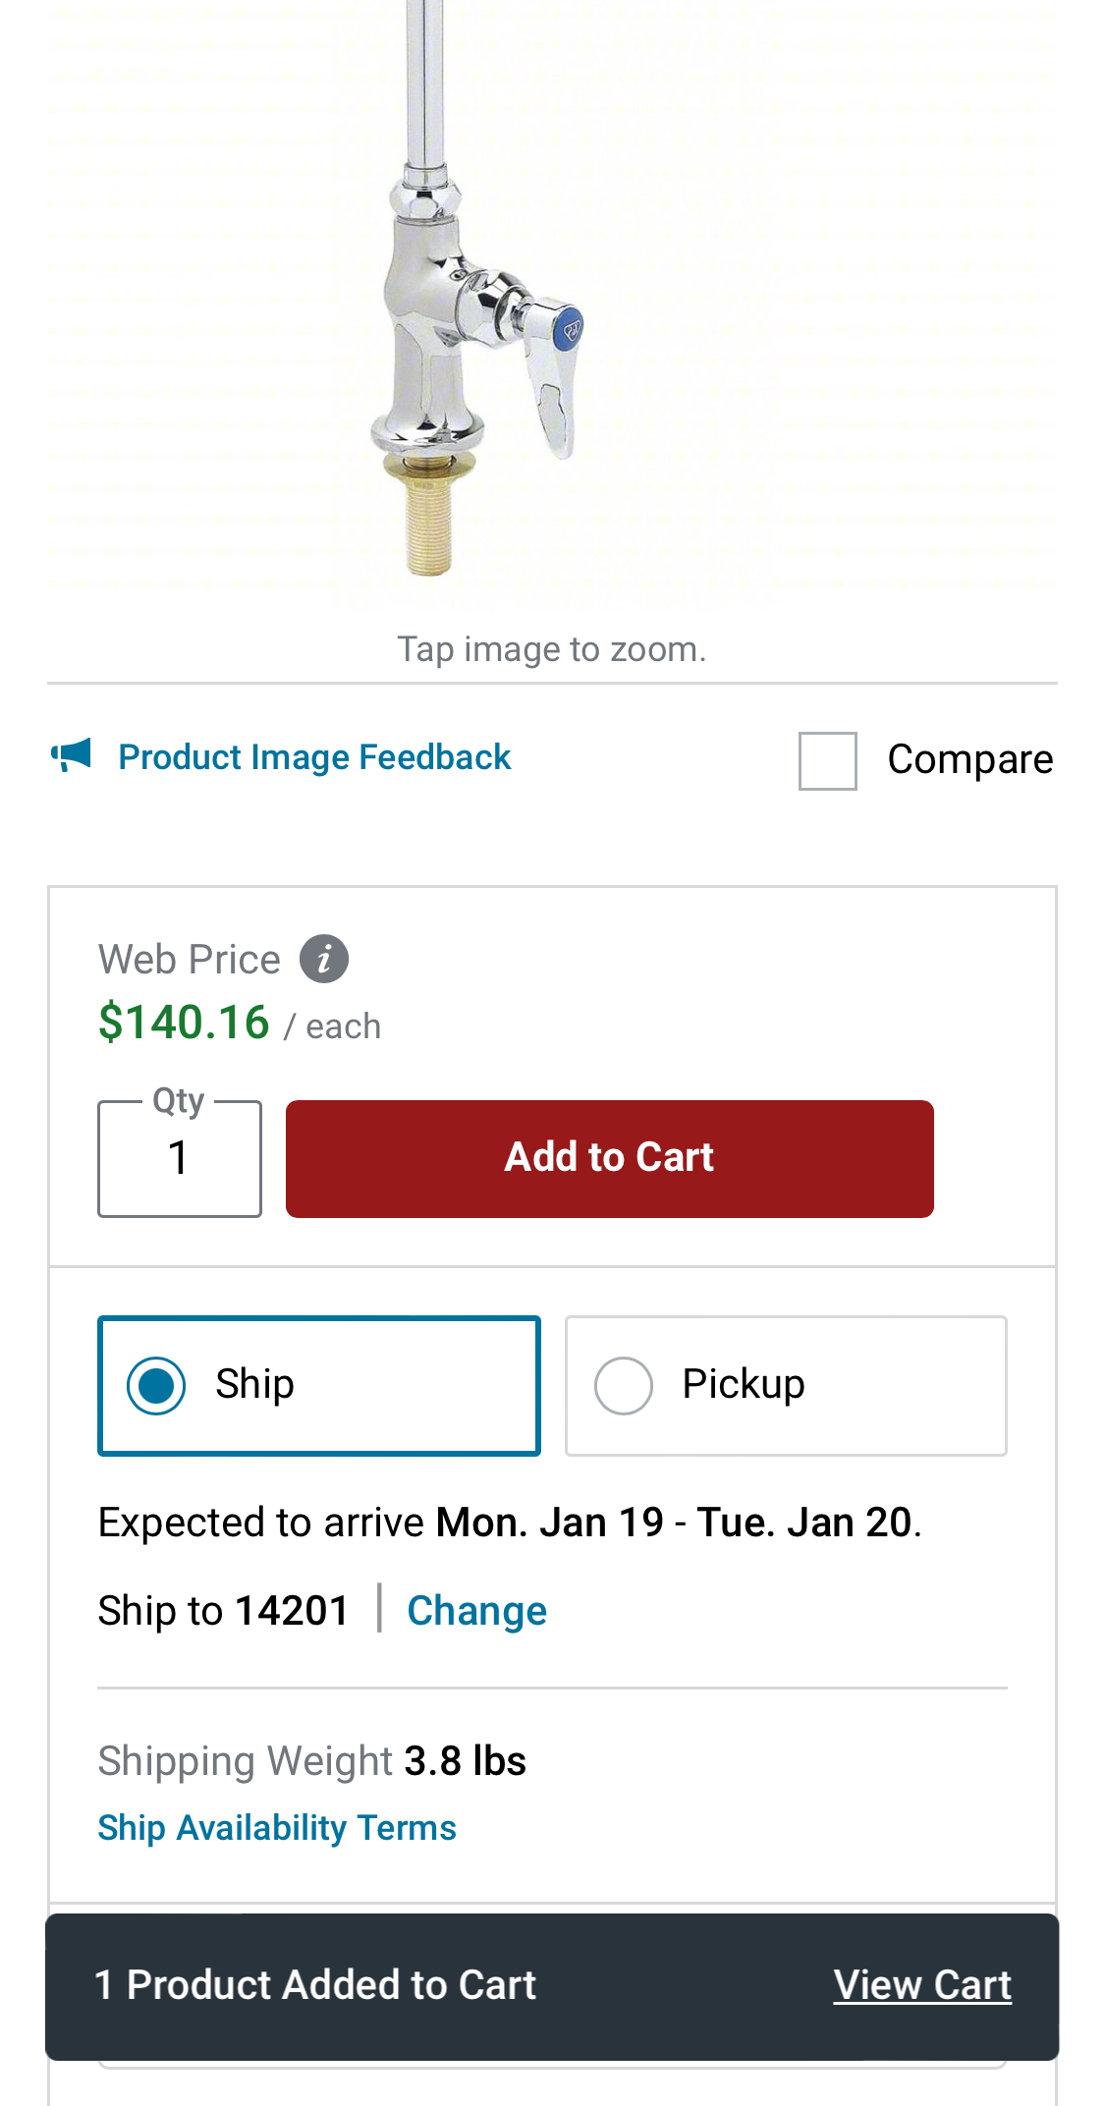This screenshot has height=2106, width=1105.
Task: Click the megaphone feedback icon
Action: pos(72,755)
